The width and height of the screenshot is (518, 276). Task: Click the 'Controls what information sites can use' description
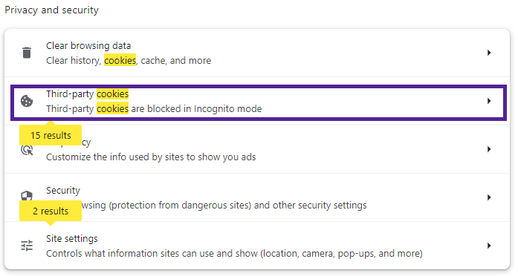(234, 254)
